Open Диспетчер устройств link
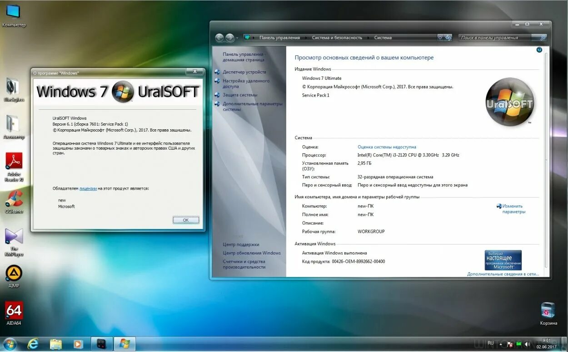 coord(244,72)
